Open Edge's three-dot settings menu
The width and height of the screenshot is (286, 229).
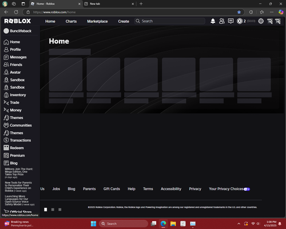pos(272,12)
